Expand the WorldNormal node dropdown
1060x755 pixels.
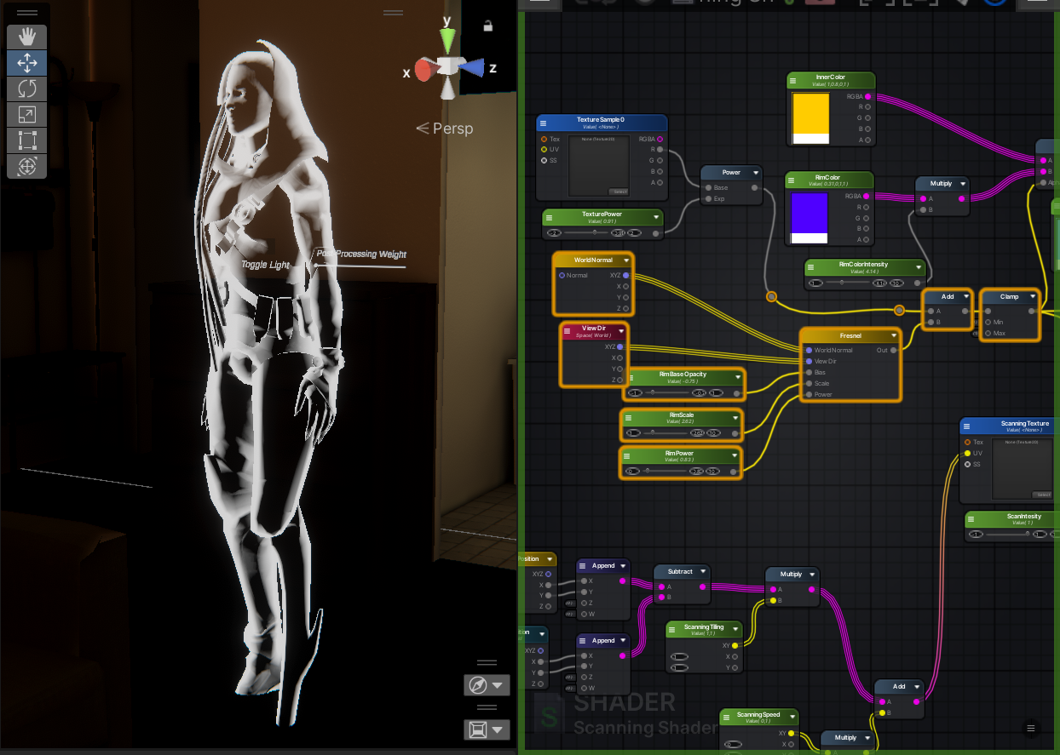pos(626,260)
